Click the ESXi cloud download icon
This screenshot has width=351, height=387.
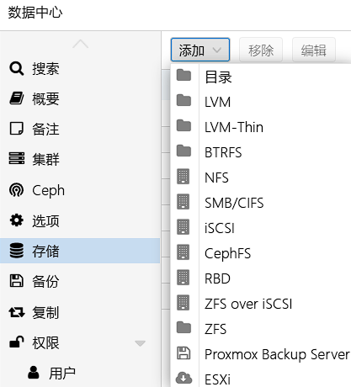(x=183, y=378)
